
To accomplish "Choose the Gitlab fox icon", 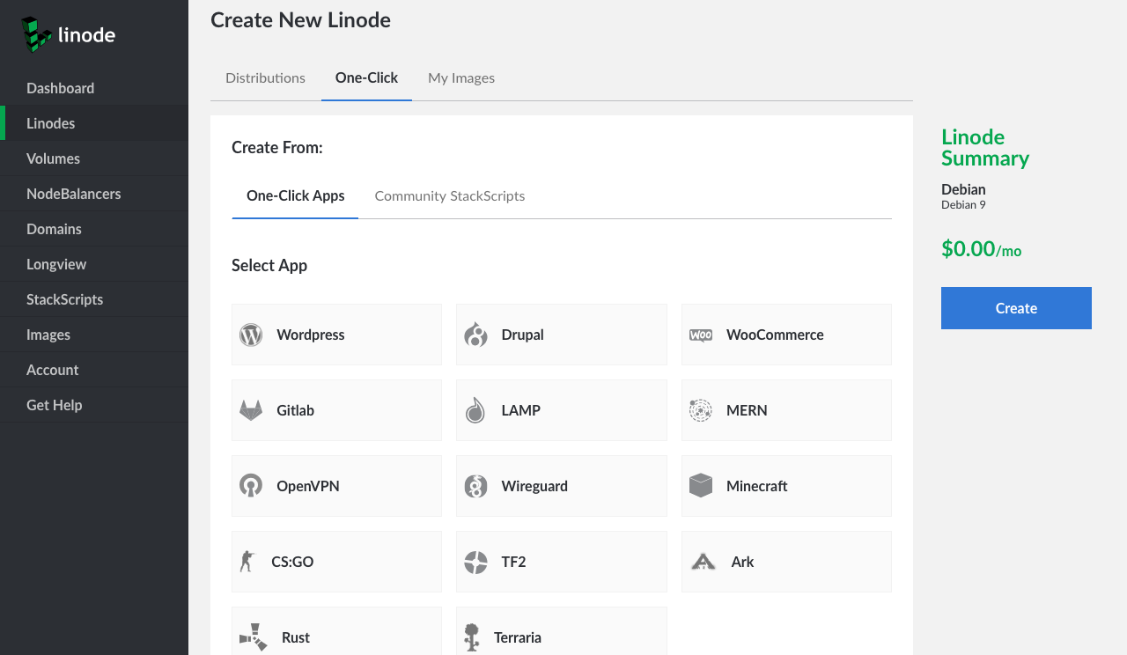I will point(251,410).
